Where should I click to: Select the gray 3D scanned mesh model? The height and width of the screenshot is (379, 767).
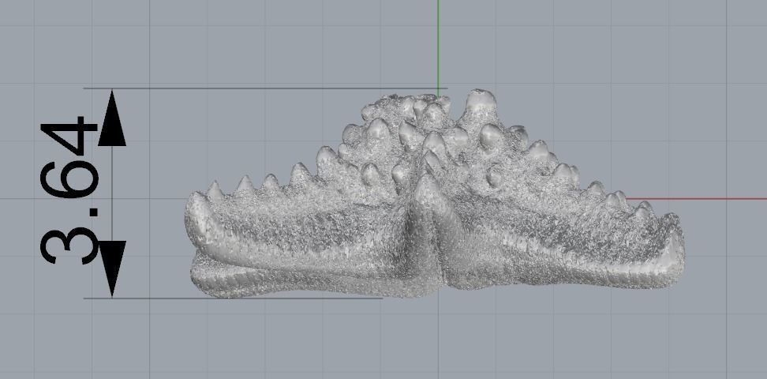[434, 194]
